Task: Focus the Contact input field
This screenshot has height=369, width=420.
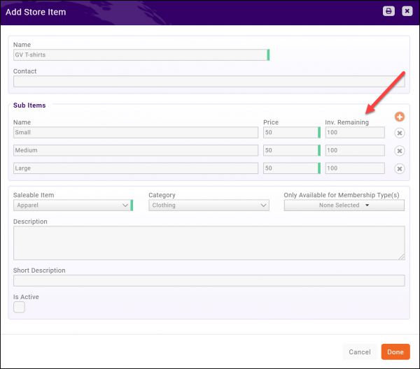Action: (209, 81)
